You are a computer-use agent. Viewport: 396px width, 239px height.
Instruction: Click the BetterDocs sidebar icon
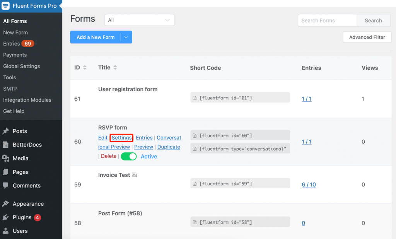point(5,145)
